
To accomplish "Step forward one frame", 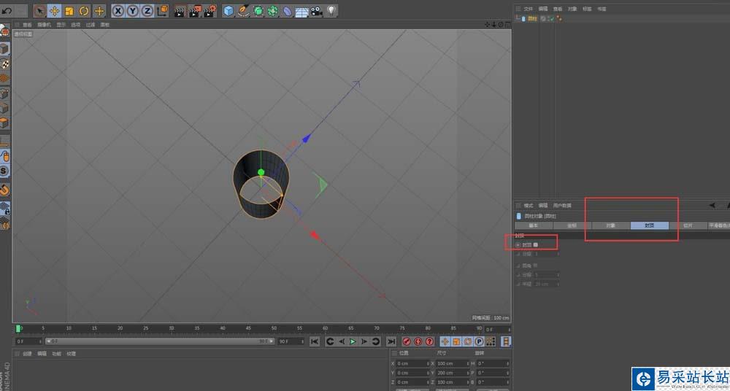I will (364, 341).
